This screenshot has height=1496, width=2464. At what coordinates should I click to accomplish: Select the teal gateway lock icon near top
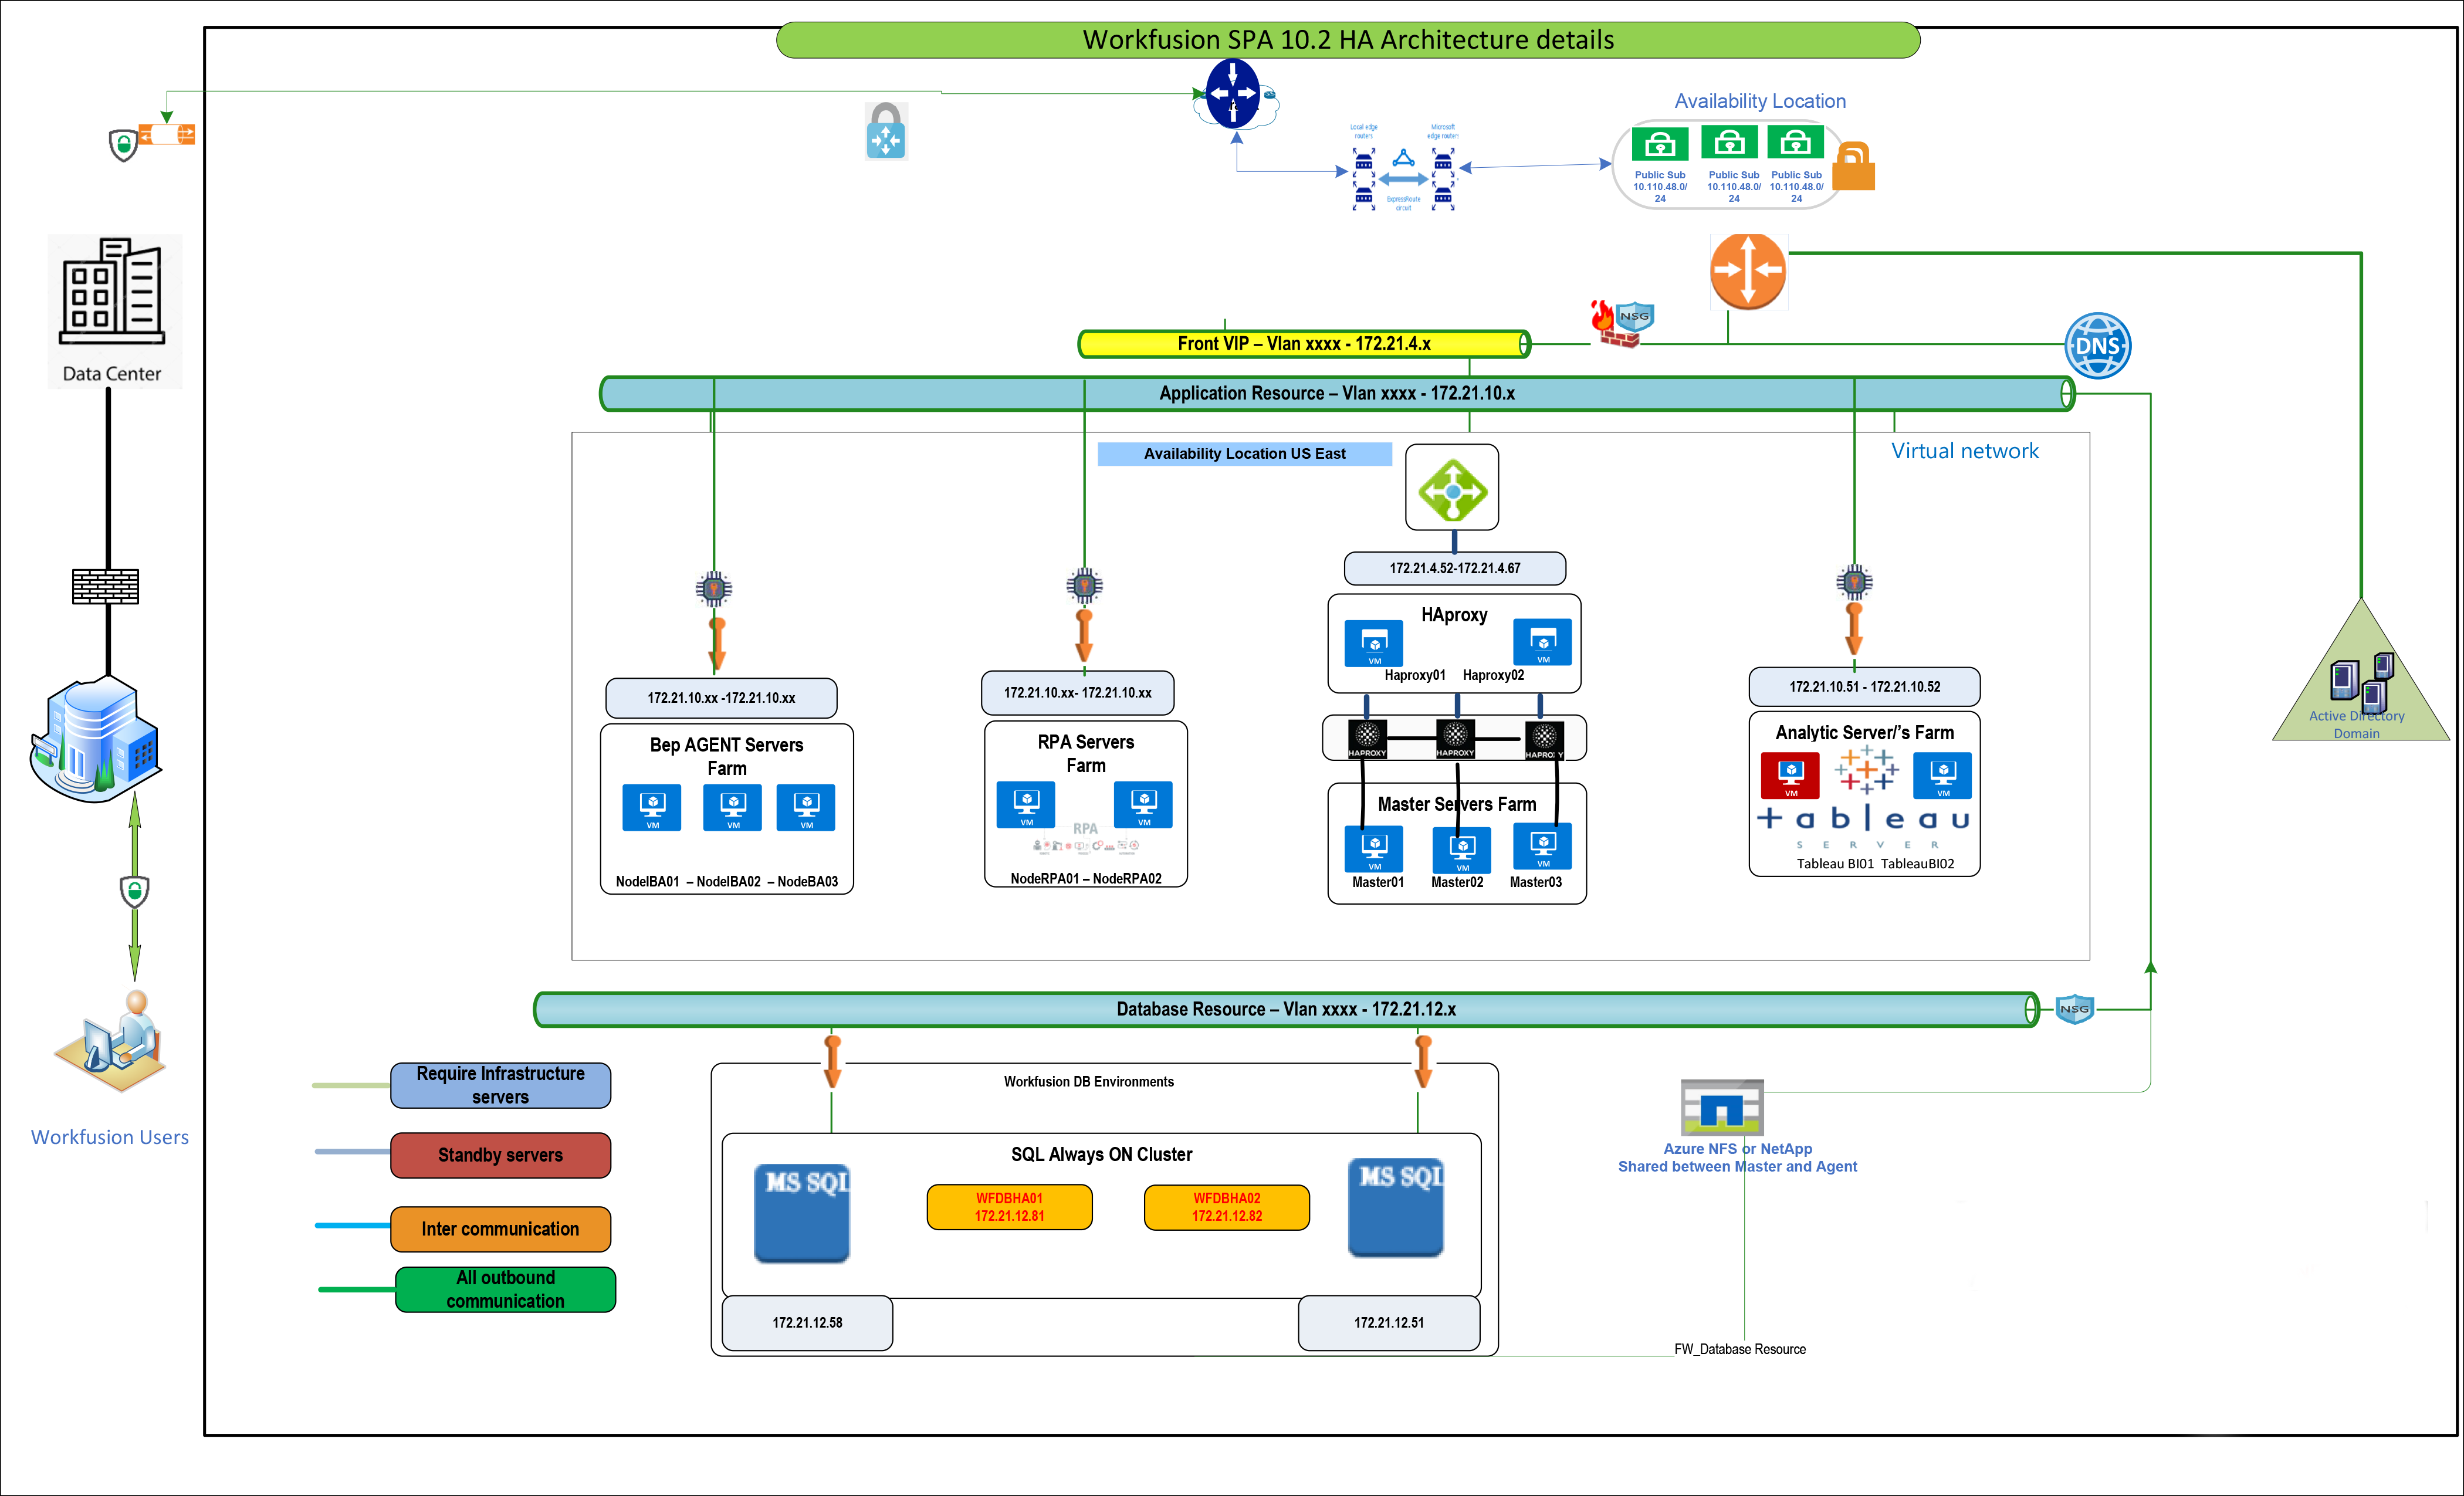coord(886,131)
